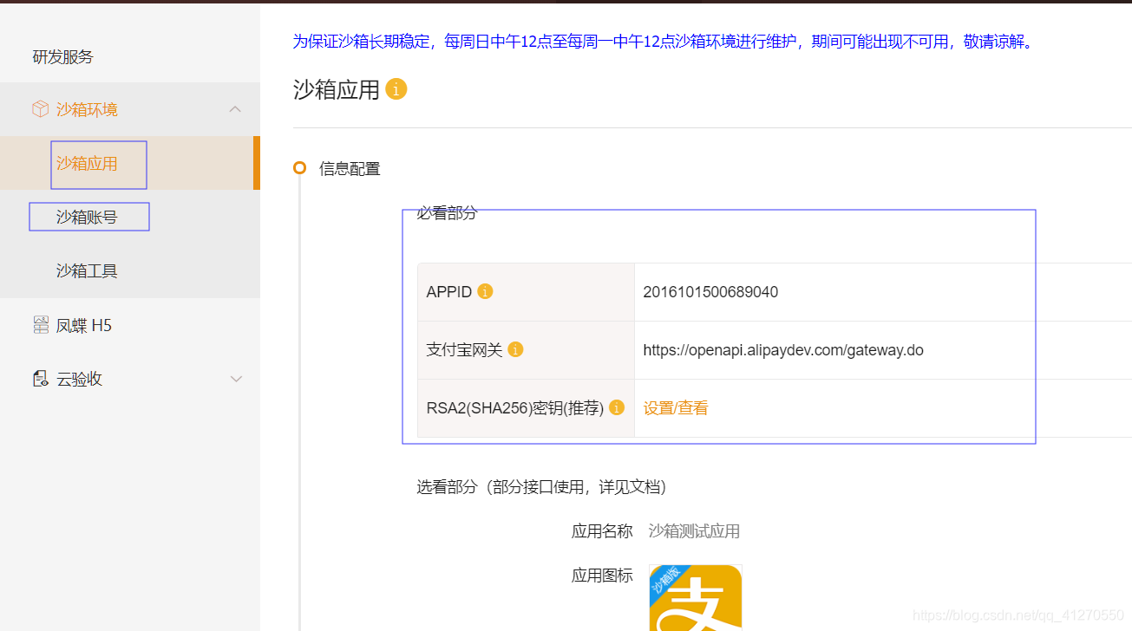Click info icon beside RSA2(SHA256)密钥

pyautogui.click(x=617, y=407)
